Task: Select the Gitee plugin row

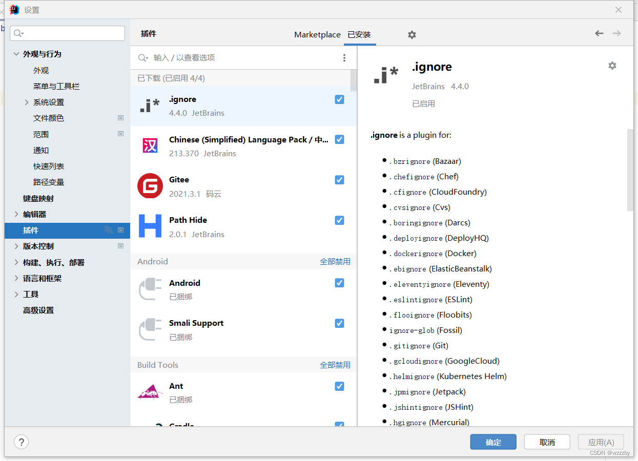Action: (x=244, y=186)
